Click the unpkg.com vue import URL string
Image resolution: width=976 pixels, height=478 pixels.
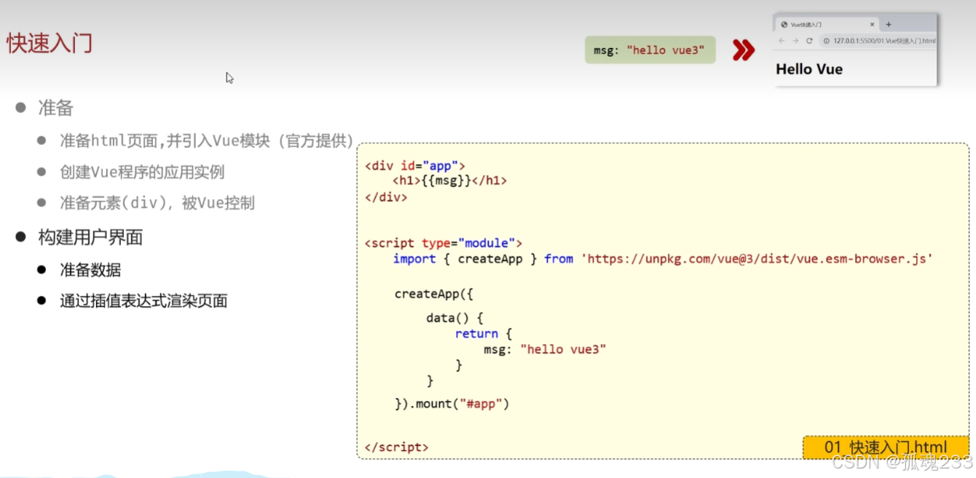click(x=757, y=259)
